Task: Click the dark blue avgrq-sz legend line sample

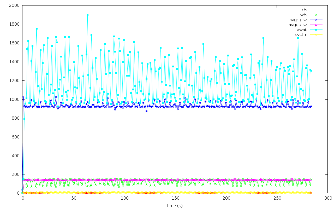Action: pos(316,20)
